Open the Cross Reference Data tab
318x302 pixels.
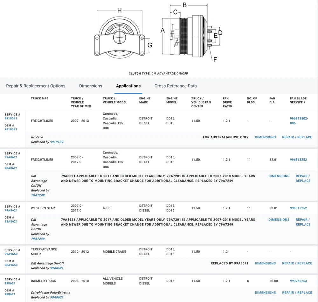tap(176, 86)
